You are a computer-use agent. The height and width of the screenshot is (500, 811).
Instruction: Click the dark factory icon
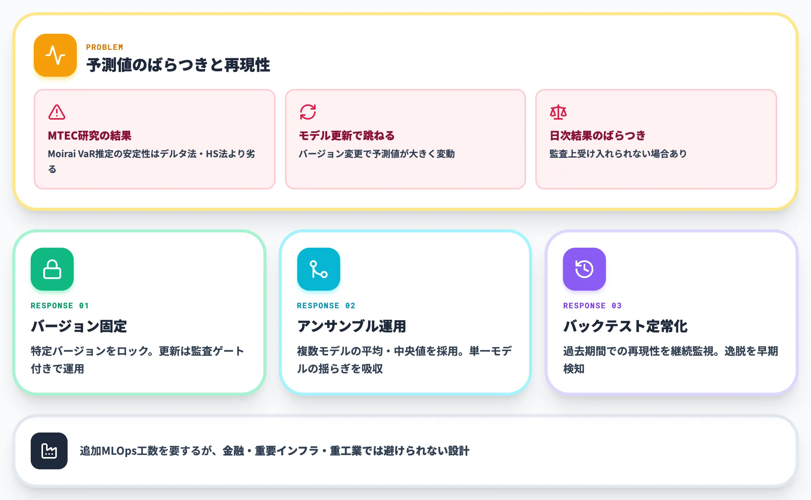[49, 451]
